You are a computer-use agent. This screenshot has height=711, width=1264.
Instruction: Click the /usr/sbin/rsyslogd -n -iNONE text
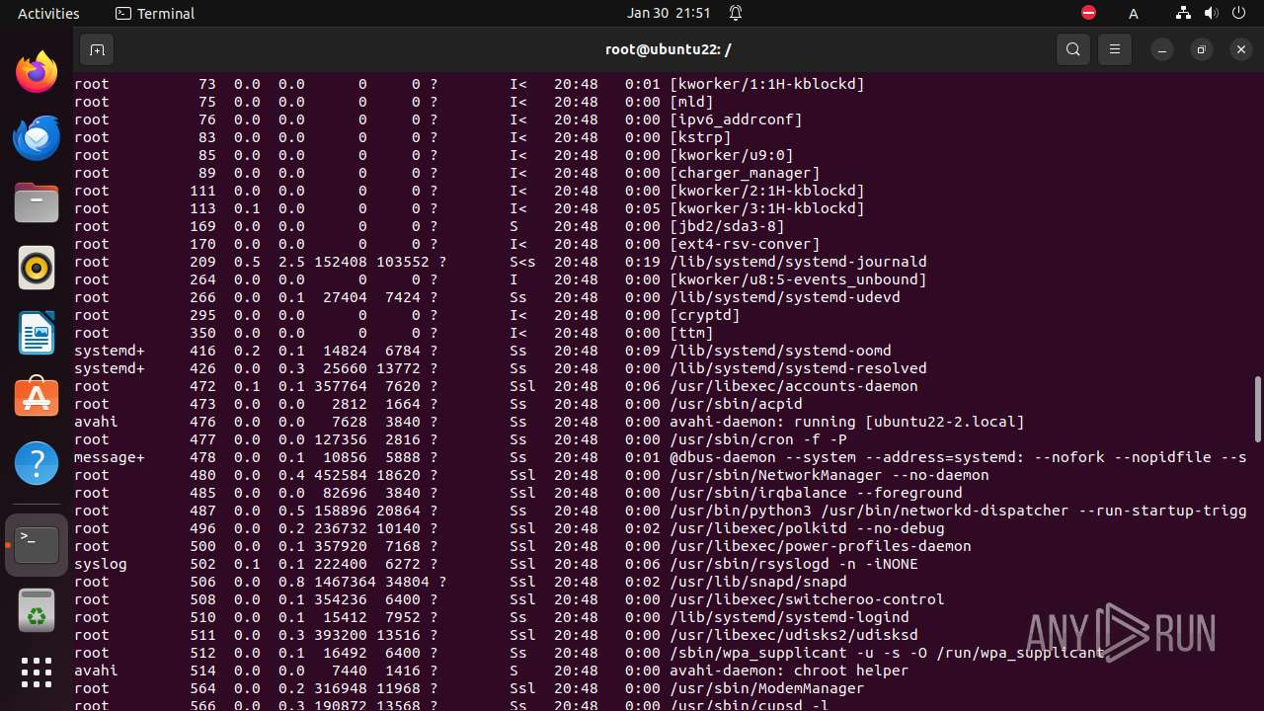coord(794,564)
